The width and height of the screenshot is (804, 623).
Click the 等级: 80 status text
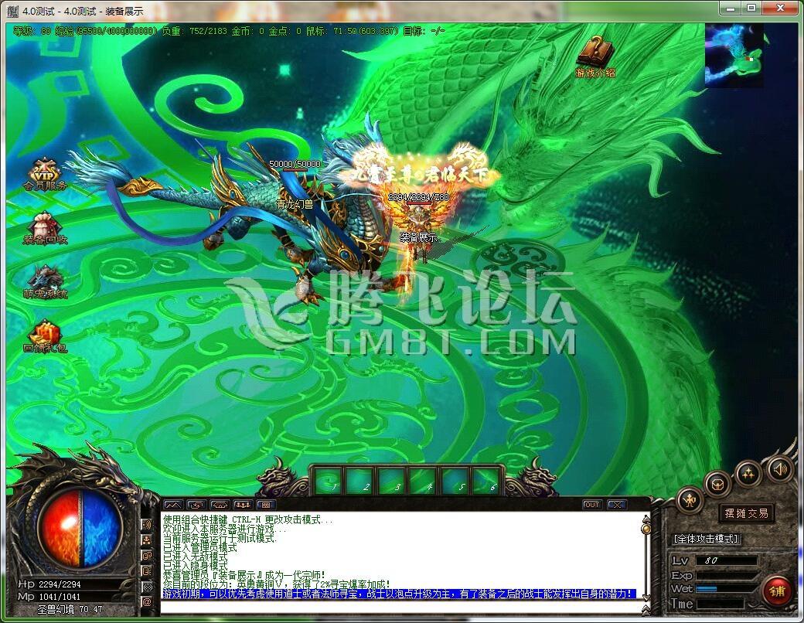point(32,31)
